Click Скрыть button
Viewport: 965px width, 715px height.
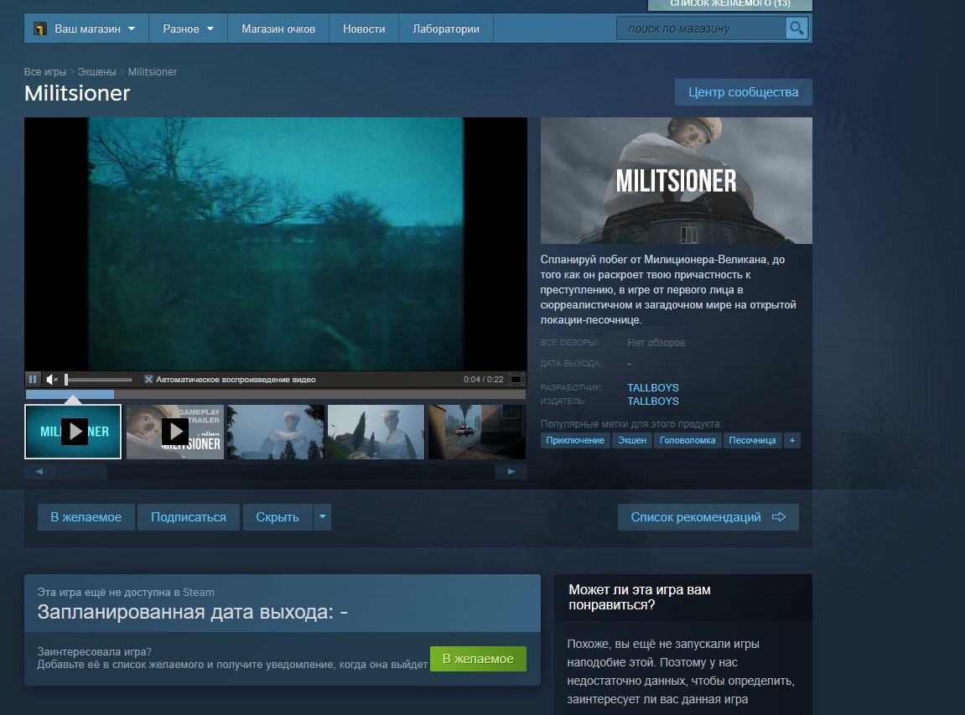pos(278,517)
